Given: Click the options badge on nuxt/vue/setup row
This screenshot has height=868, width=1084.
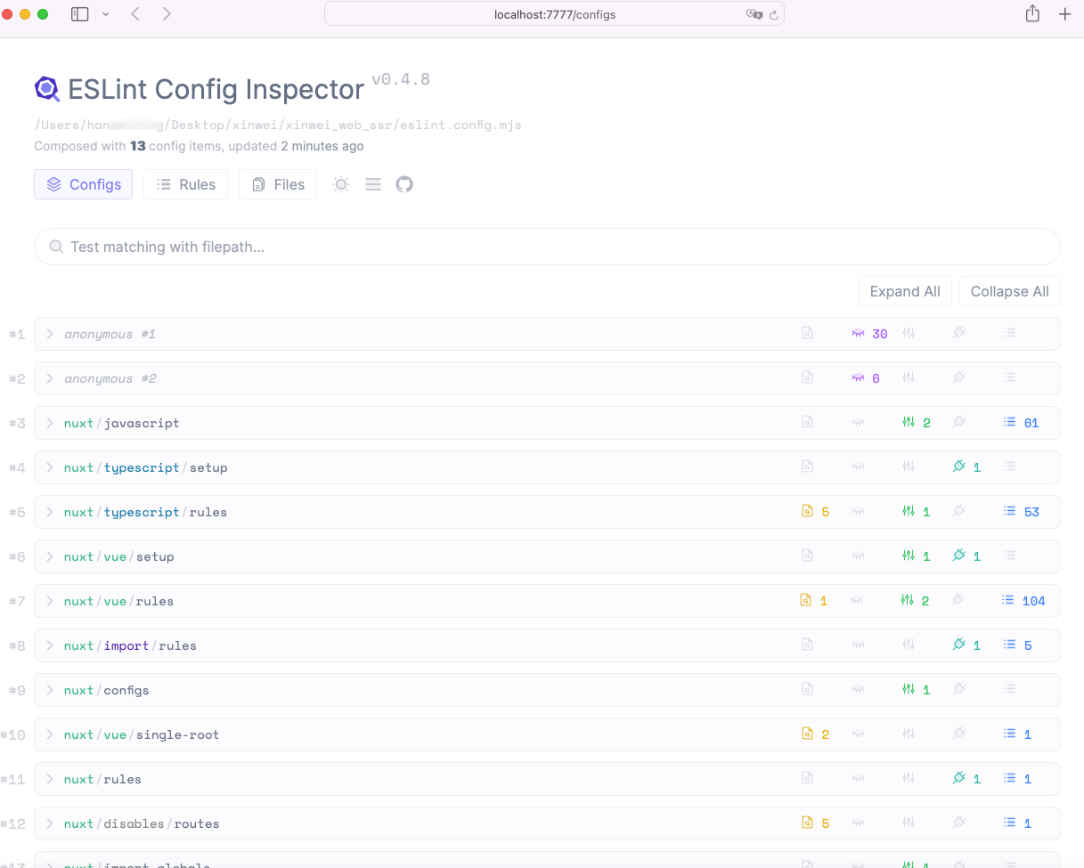Looking at the screenshot, I should 916,556.
